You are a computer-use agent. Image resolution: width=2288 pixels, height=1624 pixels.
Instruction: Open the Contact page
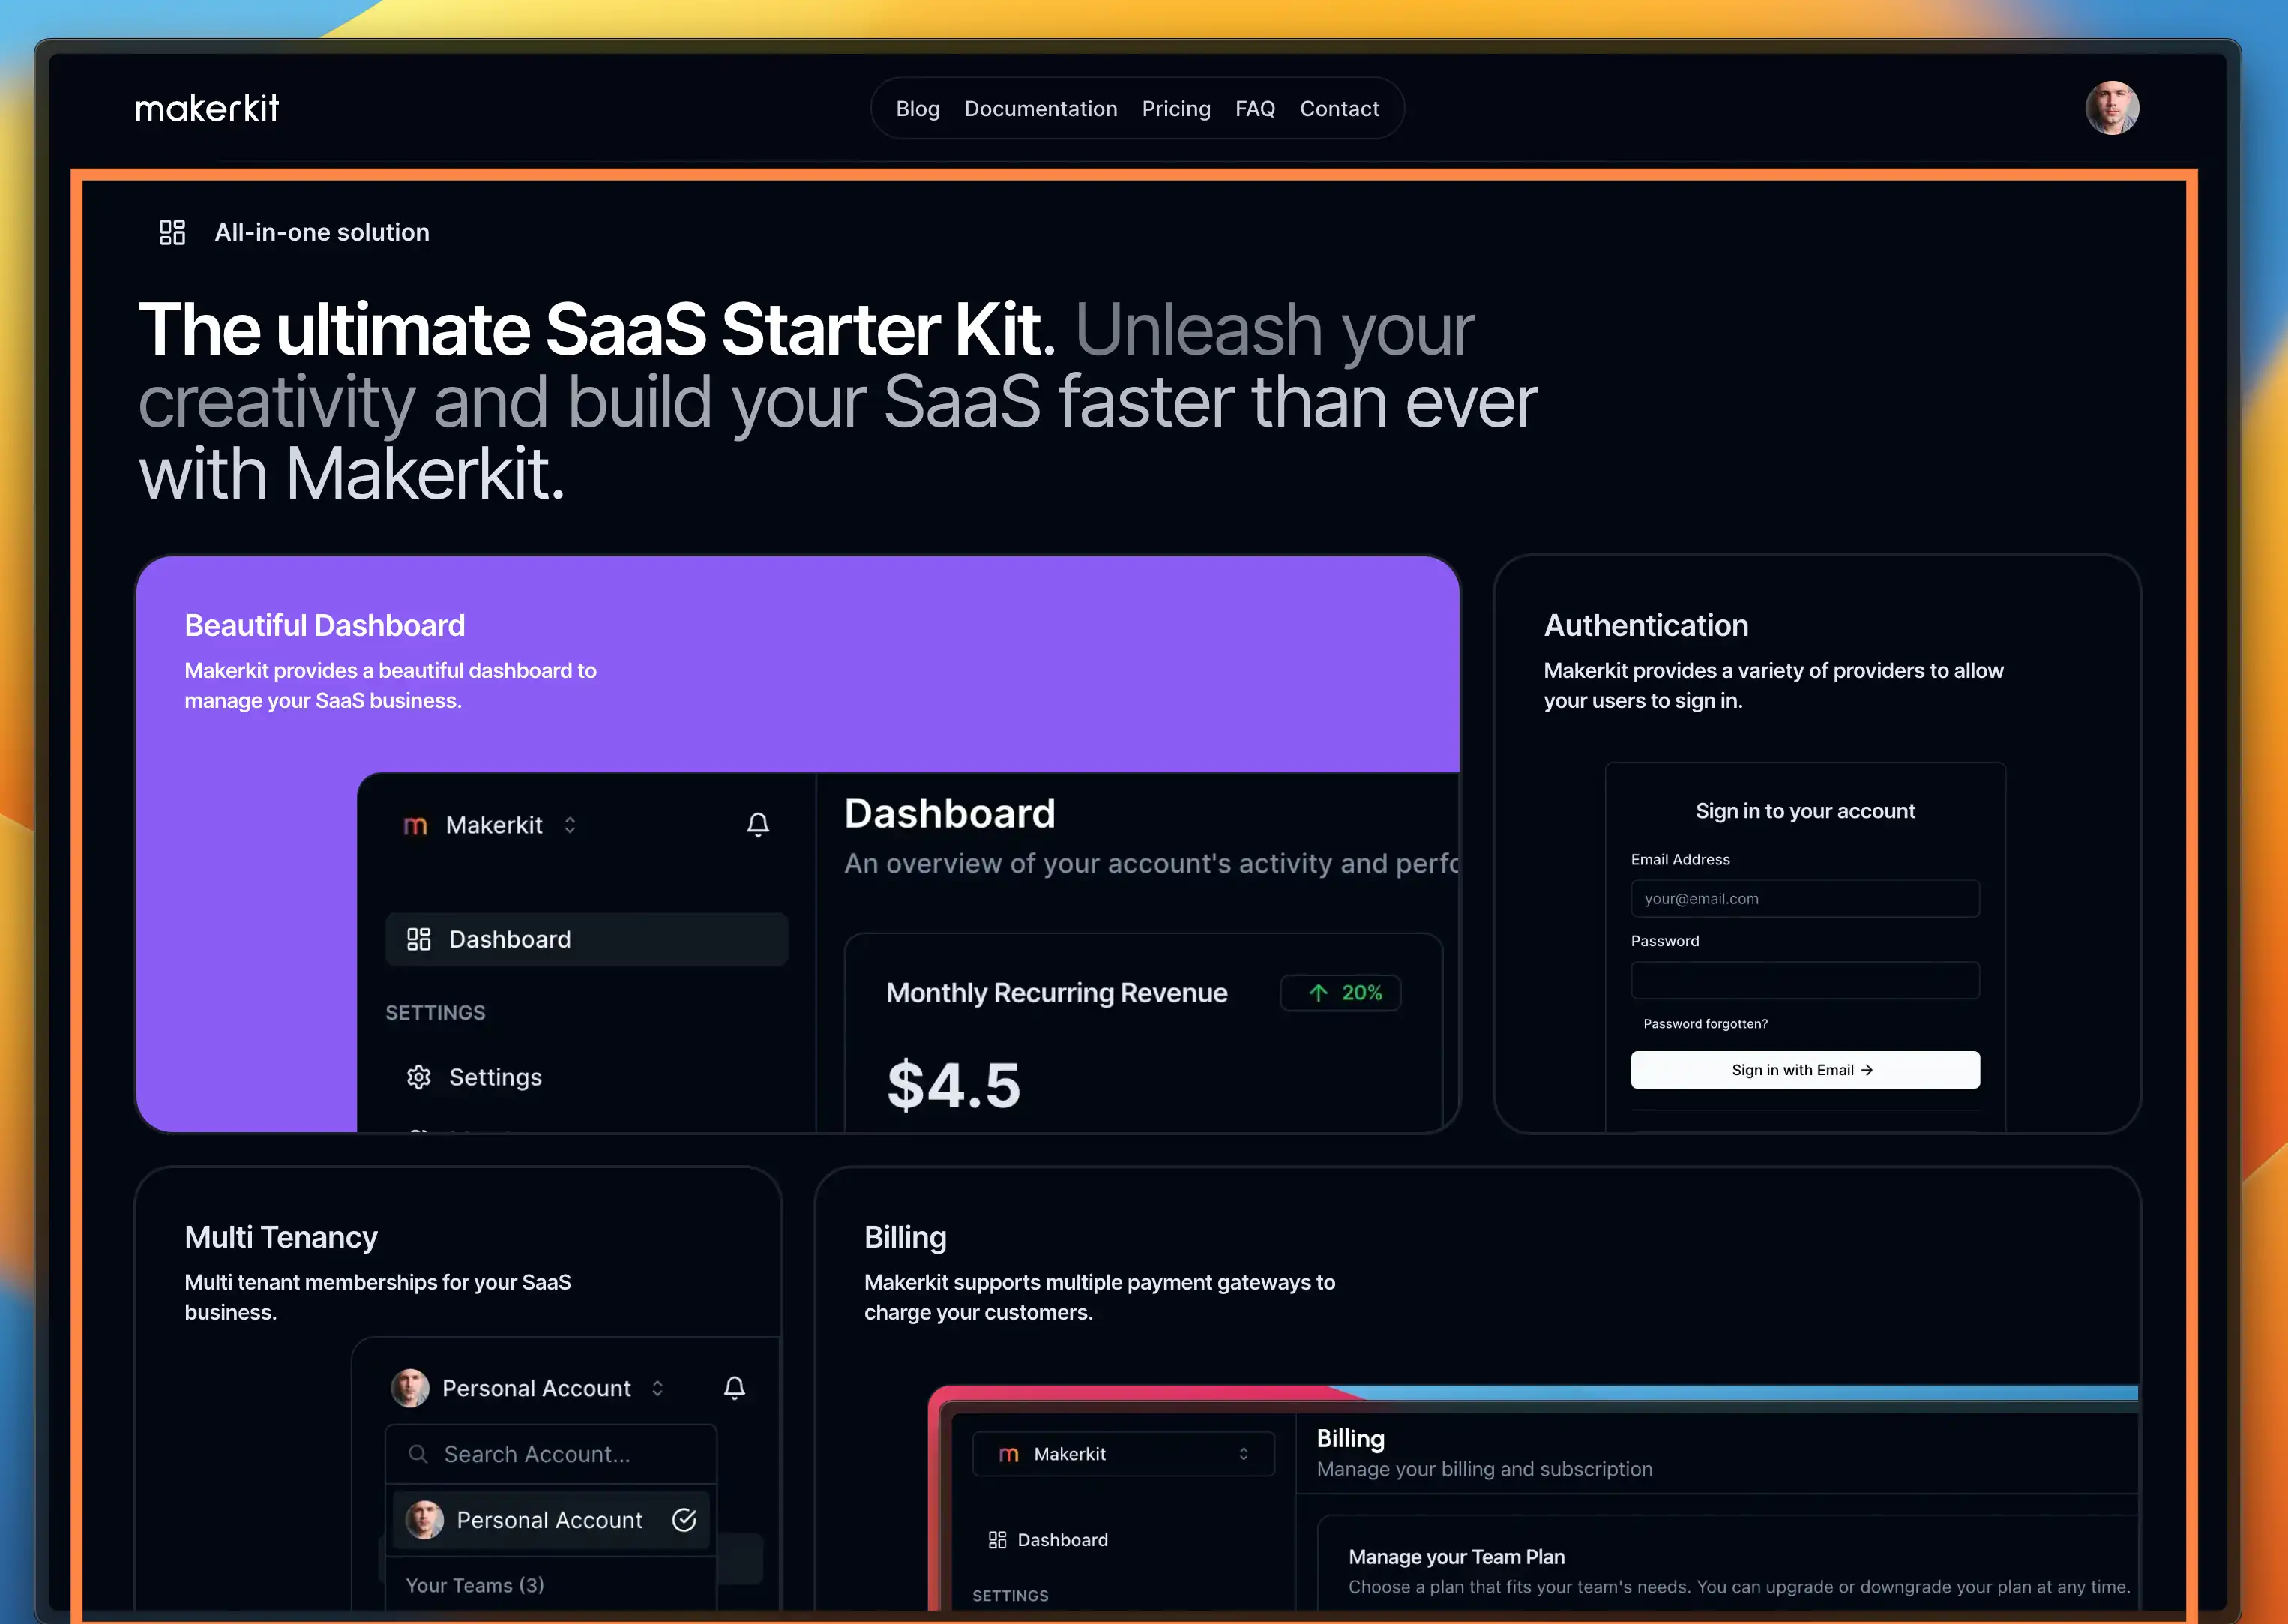tap(1338, 109)
